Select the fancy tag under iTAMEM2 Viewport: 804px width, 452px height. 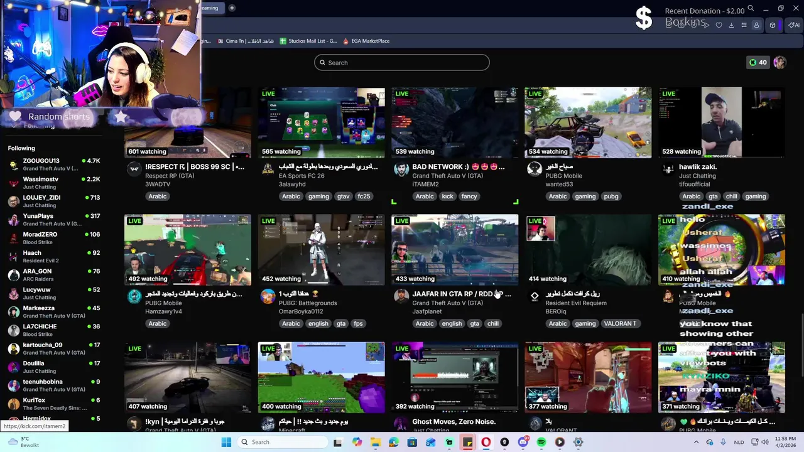coord(469,196)
